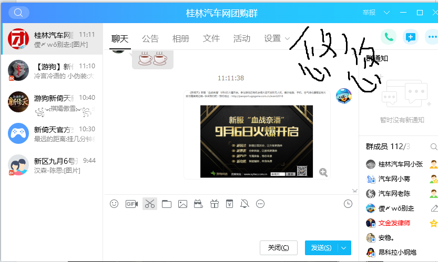Screen dimensions: 438x262
Task: Click the GIF video icon
Action: click(x=131, y=204)
